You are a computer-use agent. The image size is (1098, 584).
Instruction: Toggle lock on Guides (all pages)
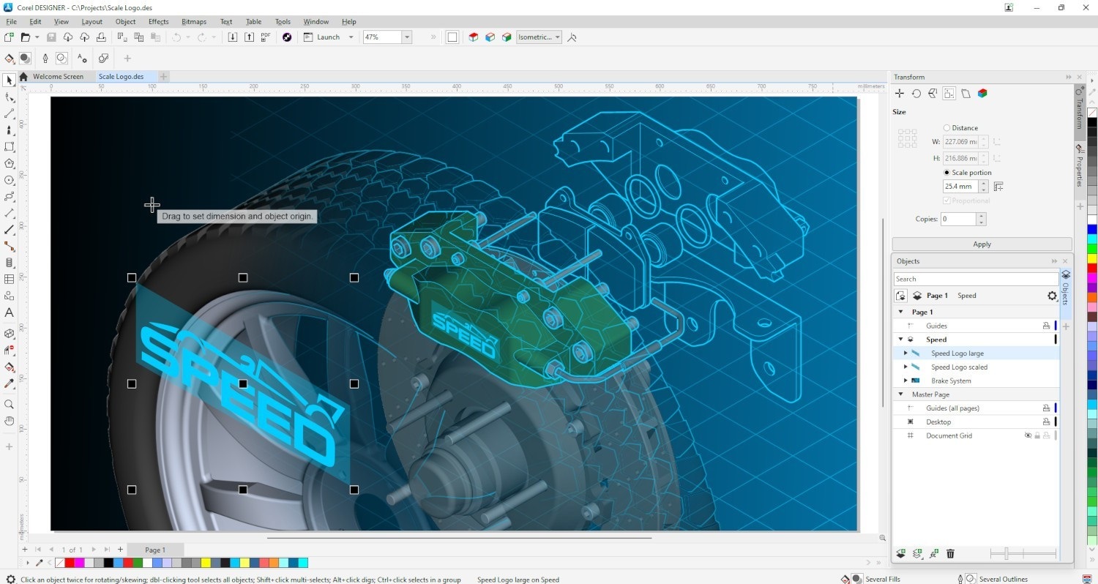click(1047, 408)
